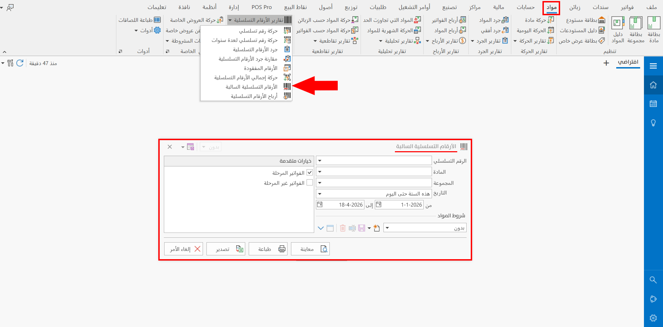Screen dimensions: 663x327
Task: Click the معاينة preview button
Action: point(310,249)
